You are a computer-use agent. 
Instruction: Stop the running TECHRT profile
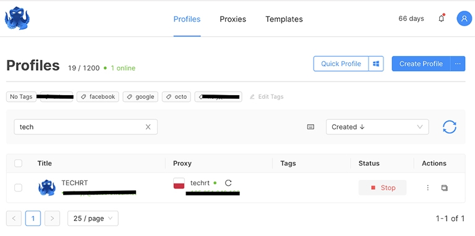(383, 188)
